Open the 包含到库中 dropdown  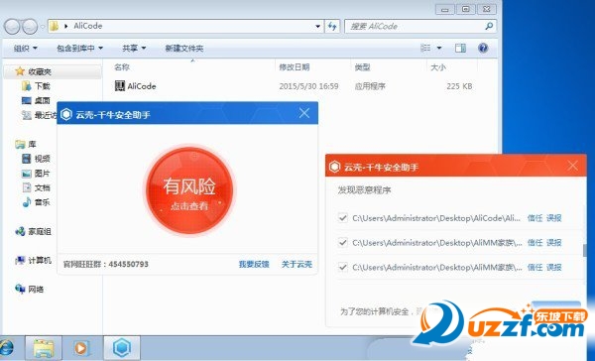tap(79, 49)
